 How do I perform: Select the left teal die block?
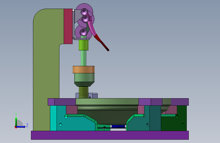click(x=76, y=124)
